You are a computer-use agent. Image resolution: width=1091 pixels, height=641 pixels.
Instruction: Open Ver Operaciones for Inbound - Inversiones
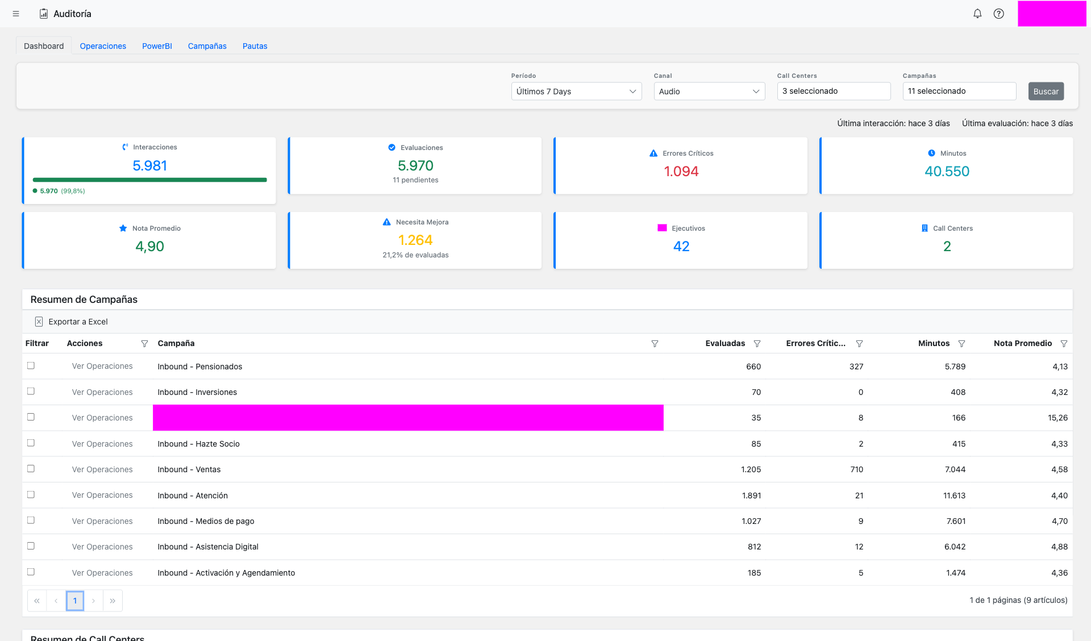[x=102, y=392]
